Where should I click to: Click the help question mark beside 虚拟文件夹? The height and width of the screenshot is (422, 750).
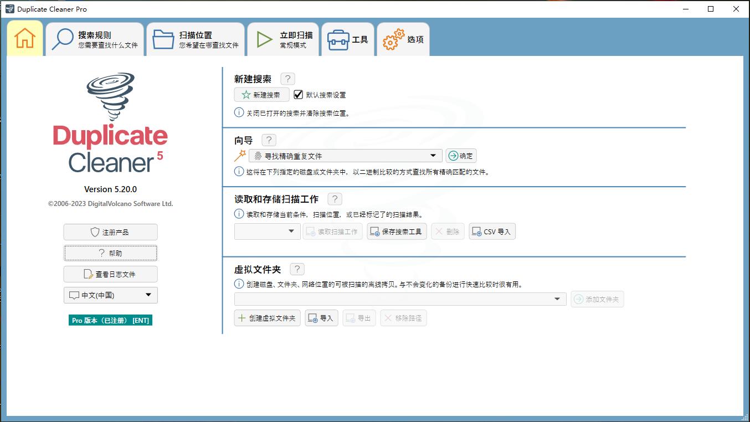pos(297,269)
